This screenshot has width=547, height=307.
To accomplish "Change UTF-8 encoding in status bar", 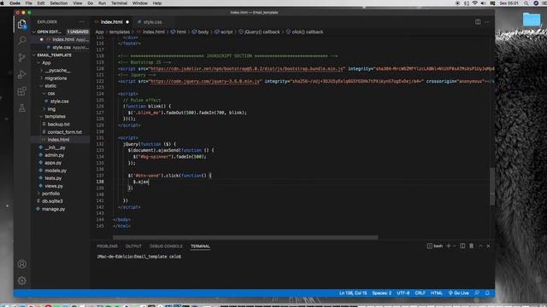I will pyautogui.click(x=403, y=293).
